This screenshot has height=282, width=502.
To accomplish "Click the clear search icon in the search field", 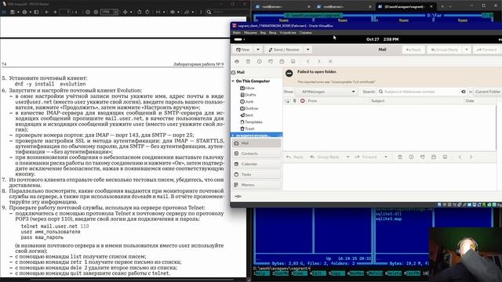I will tap(464, 92).
